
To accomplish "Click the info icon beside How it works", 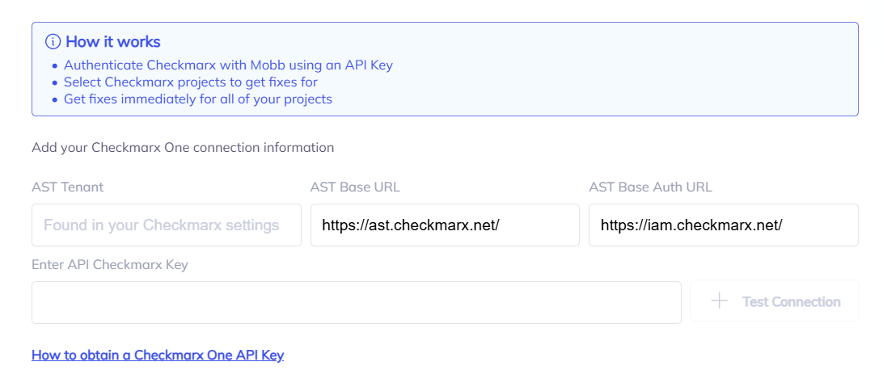I will (53, 42).
